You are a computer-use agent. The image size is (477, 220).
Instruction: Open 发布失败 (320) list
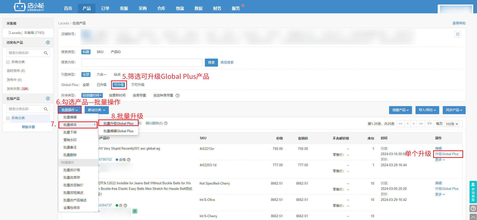18,89
